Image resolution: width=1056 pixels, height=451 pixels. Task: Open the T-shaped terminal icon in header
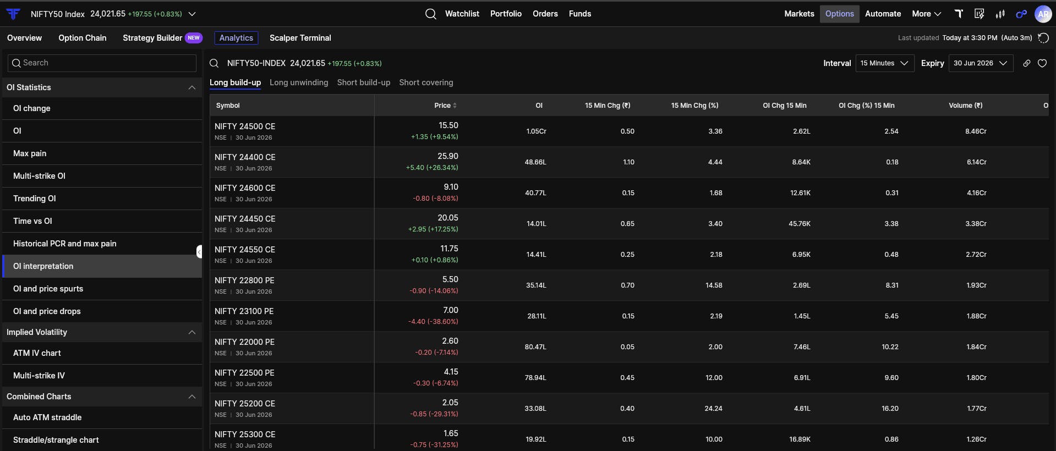(959, 14)
